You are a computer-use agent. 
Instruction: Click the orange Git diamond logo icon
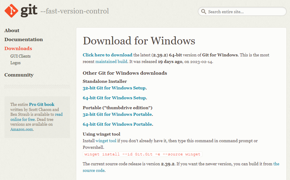pos(11,11)
